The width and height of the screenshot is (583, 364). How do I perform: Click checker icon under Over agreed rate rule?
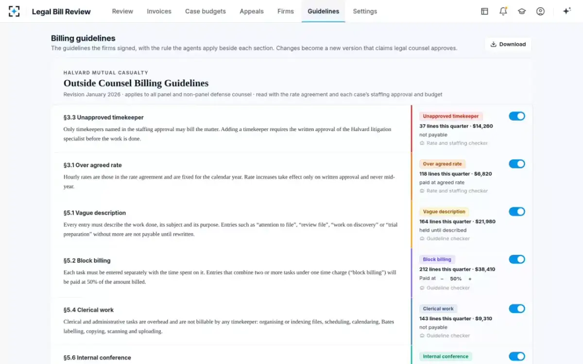click(422, 191)
